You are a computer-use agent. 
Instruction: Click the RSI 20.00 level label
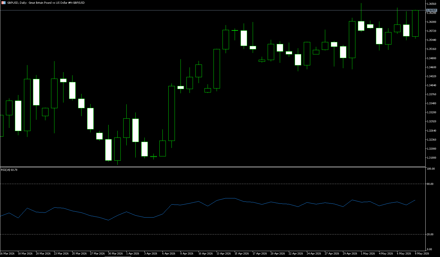430,234
